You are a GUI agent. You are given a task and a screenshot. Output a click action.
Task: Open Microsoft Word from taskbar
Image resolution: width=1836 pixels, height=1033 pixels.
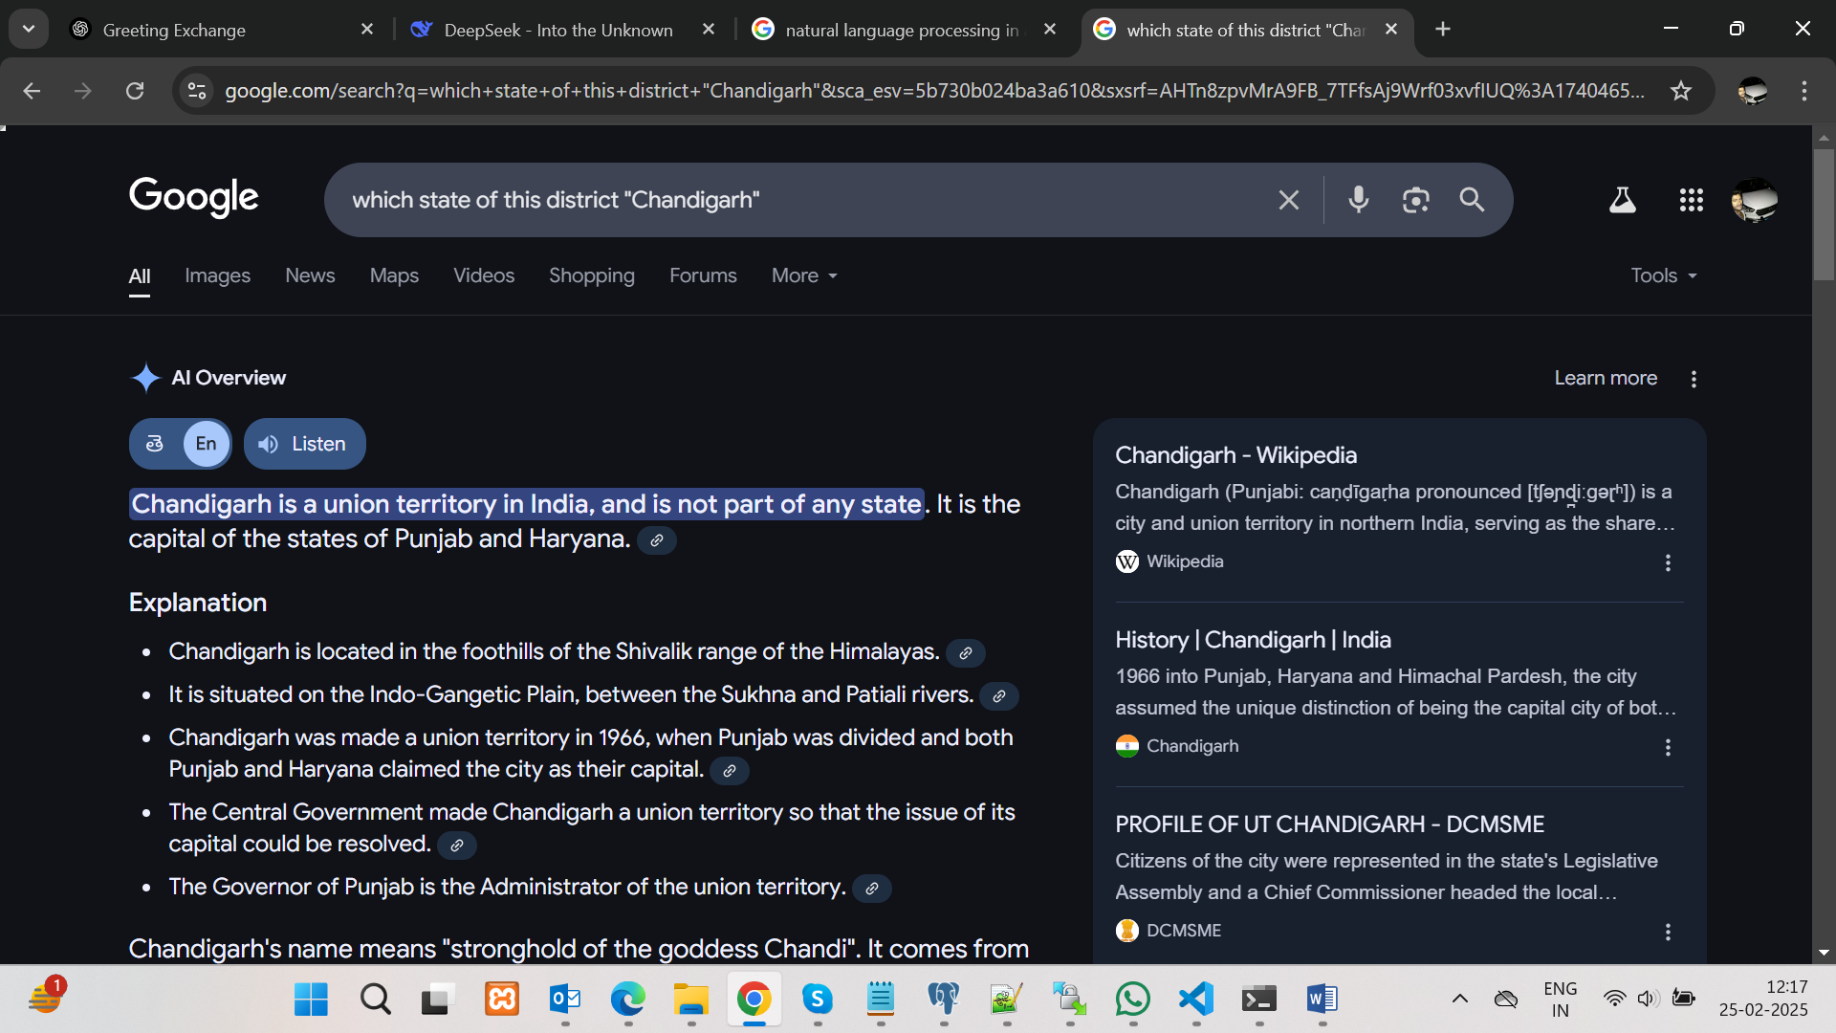(x=1322, y=1000)
